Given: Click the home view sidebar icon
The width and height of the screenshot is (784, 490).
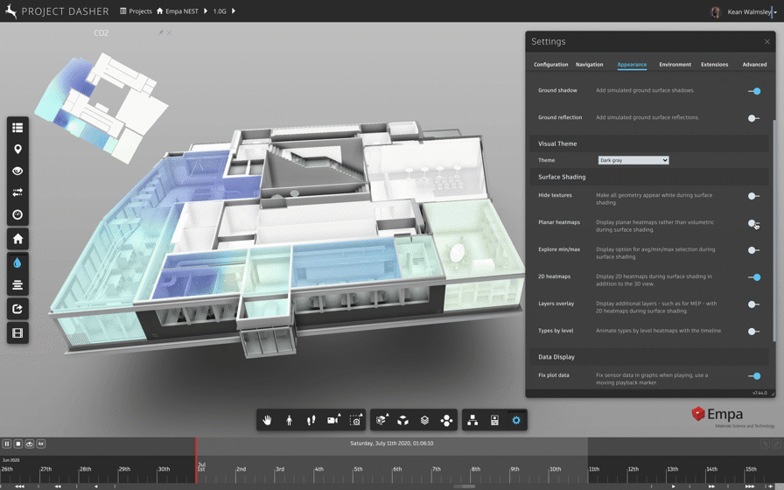Looking at the screenshot, I should click(17, 239).
